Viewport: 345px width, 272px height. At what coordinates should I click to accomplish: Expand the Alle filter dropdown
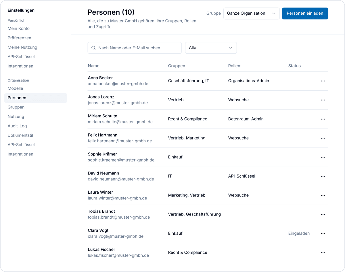click(x=211, y=48)
